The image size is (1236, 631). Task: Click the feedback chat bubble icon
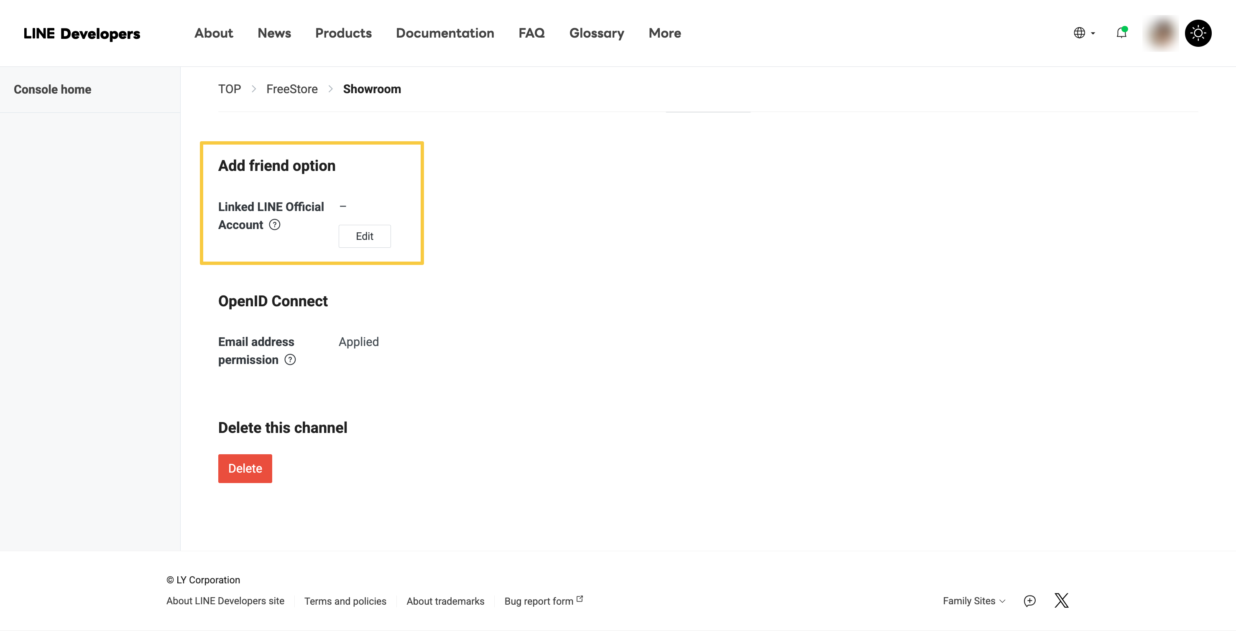click(x=1030, y=601)
